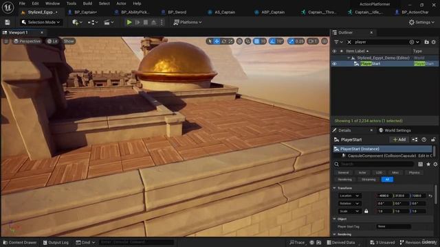Open the Perspective view mode menu
Screen dimensions: 440x247
(27, 41)
